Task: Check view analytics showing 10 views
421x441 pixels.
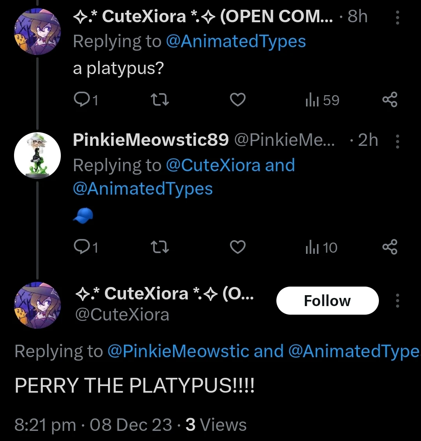Action: [320, 247]
